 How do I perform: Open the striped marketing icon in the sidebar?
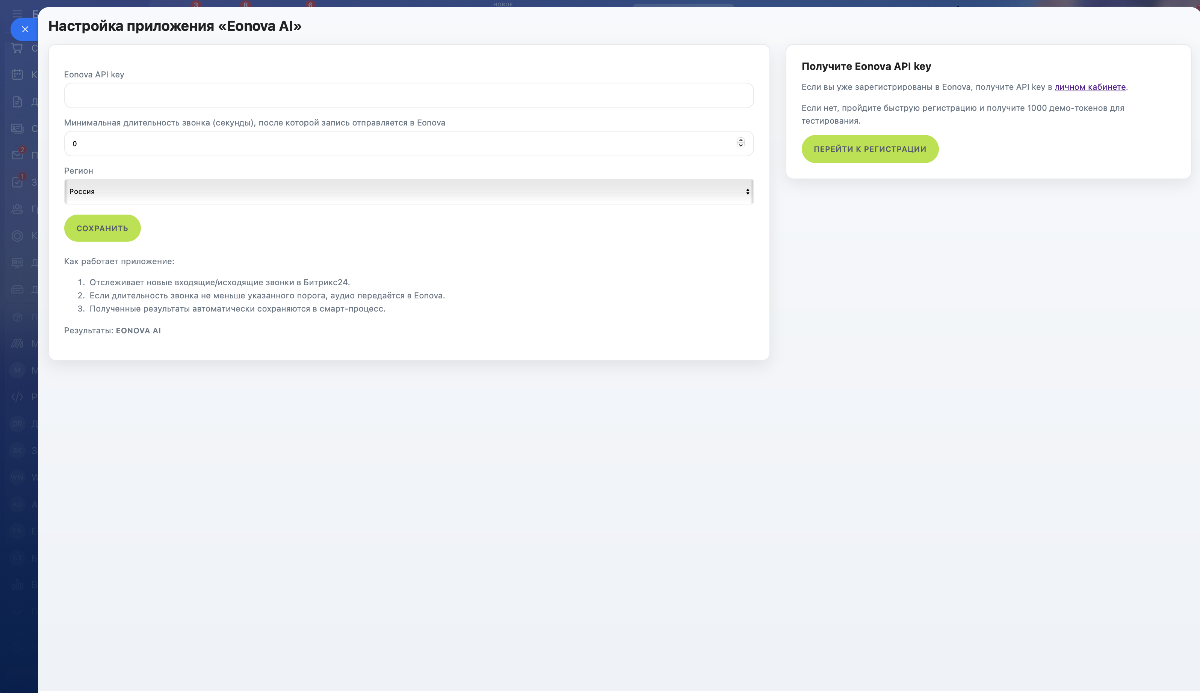pos(17,343)
